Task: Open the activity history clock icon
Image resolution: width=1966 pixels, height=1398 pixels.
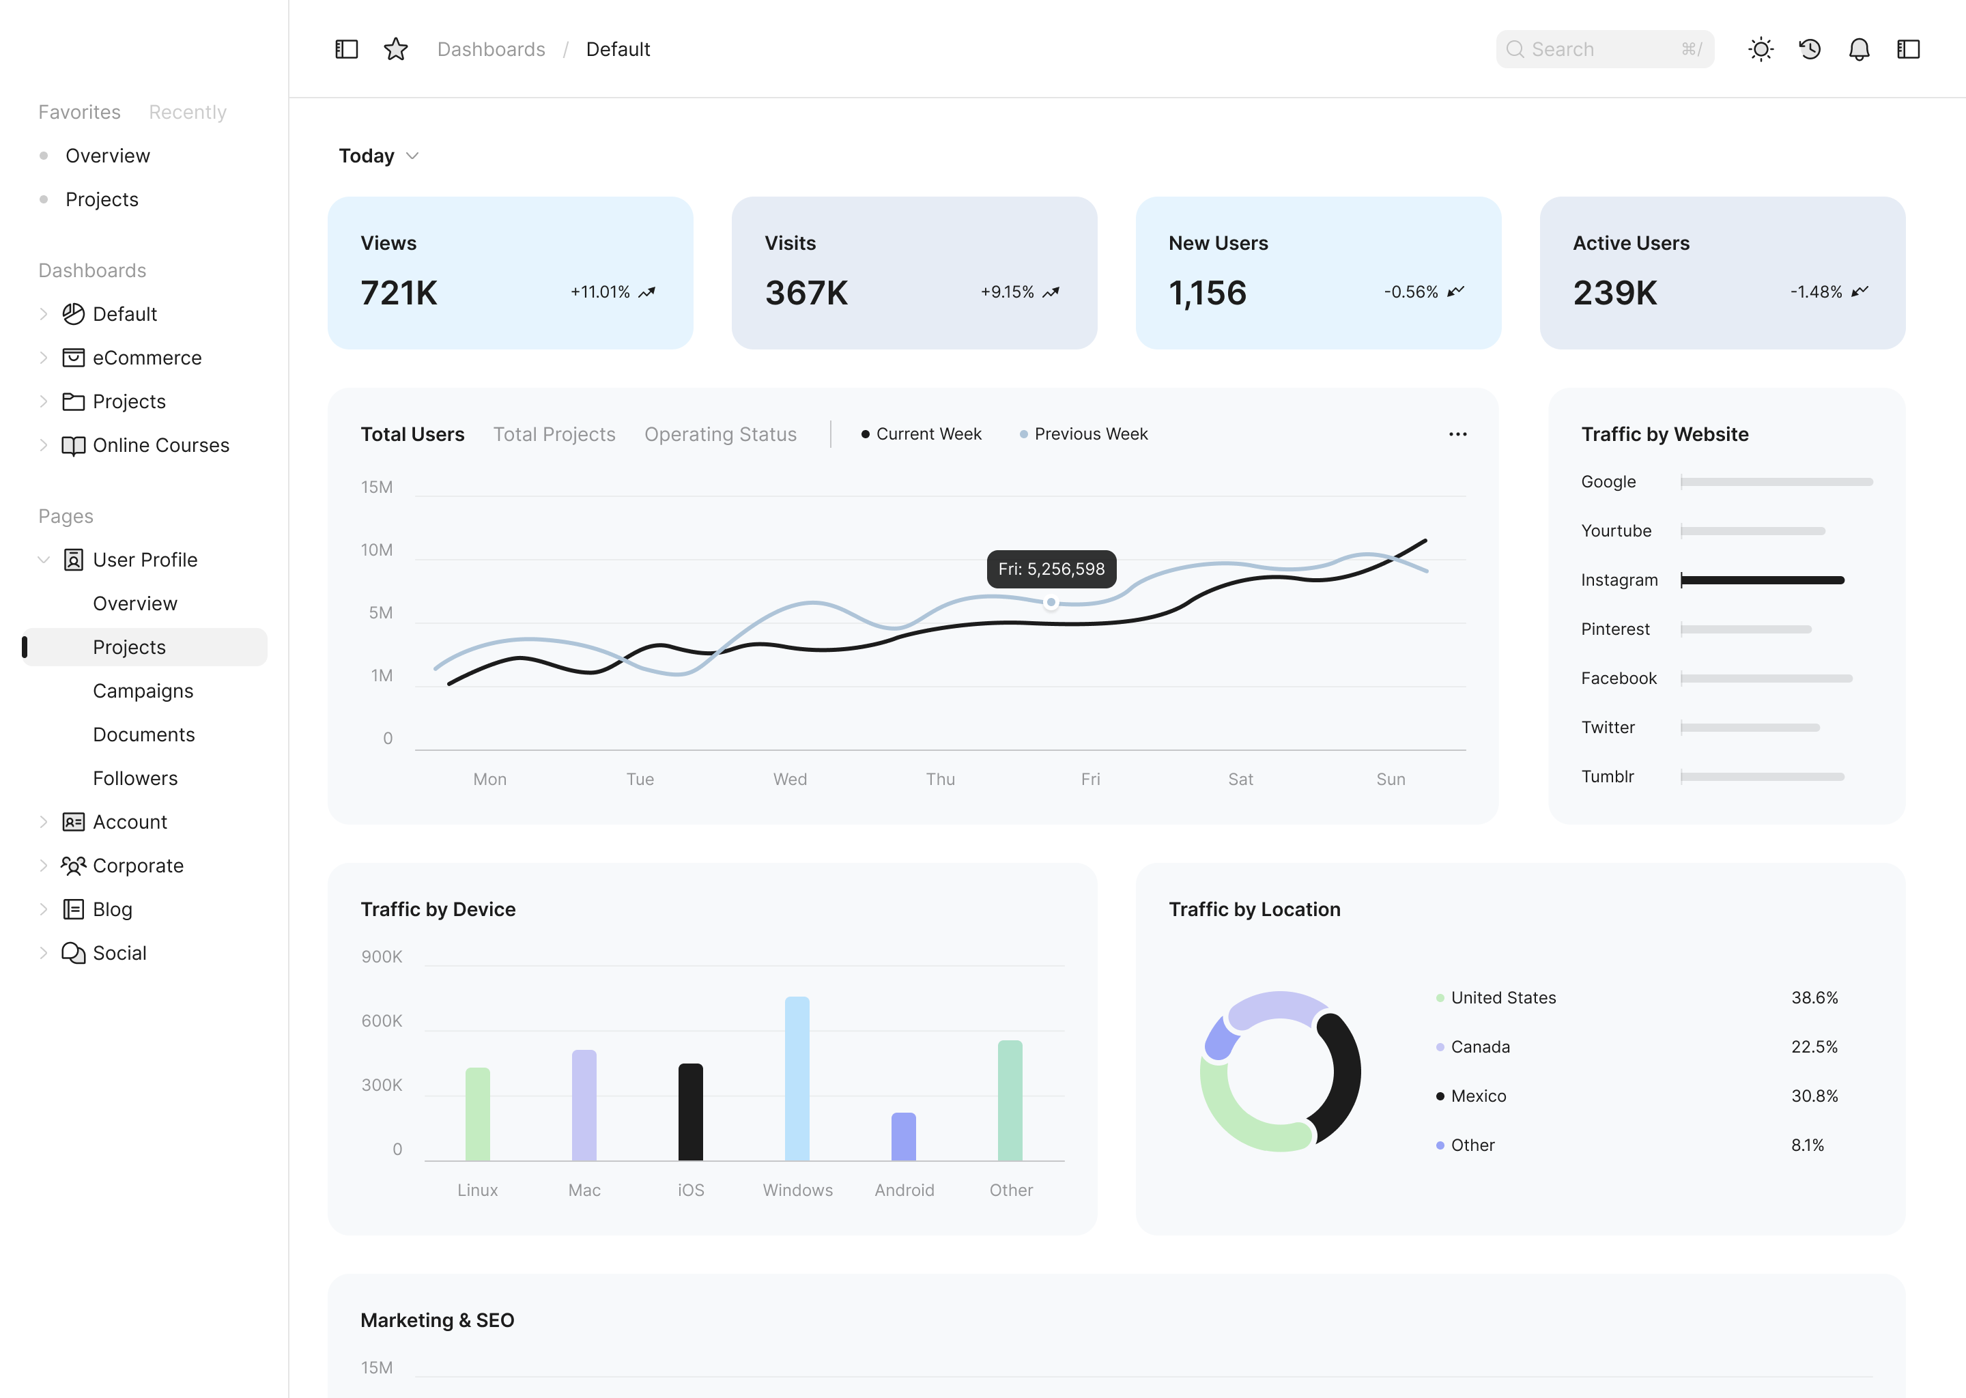Action: pos(1810,49)
